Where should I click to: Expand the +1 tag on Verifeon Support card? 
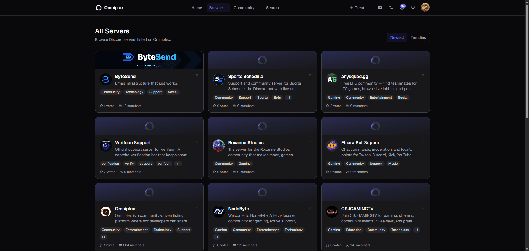click(x=178, y=164)
